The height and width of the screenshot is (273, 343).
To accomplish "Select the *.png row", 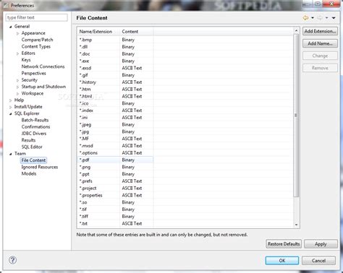I will click(185, 167).
